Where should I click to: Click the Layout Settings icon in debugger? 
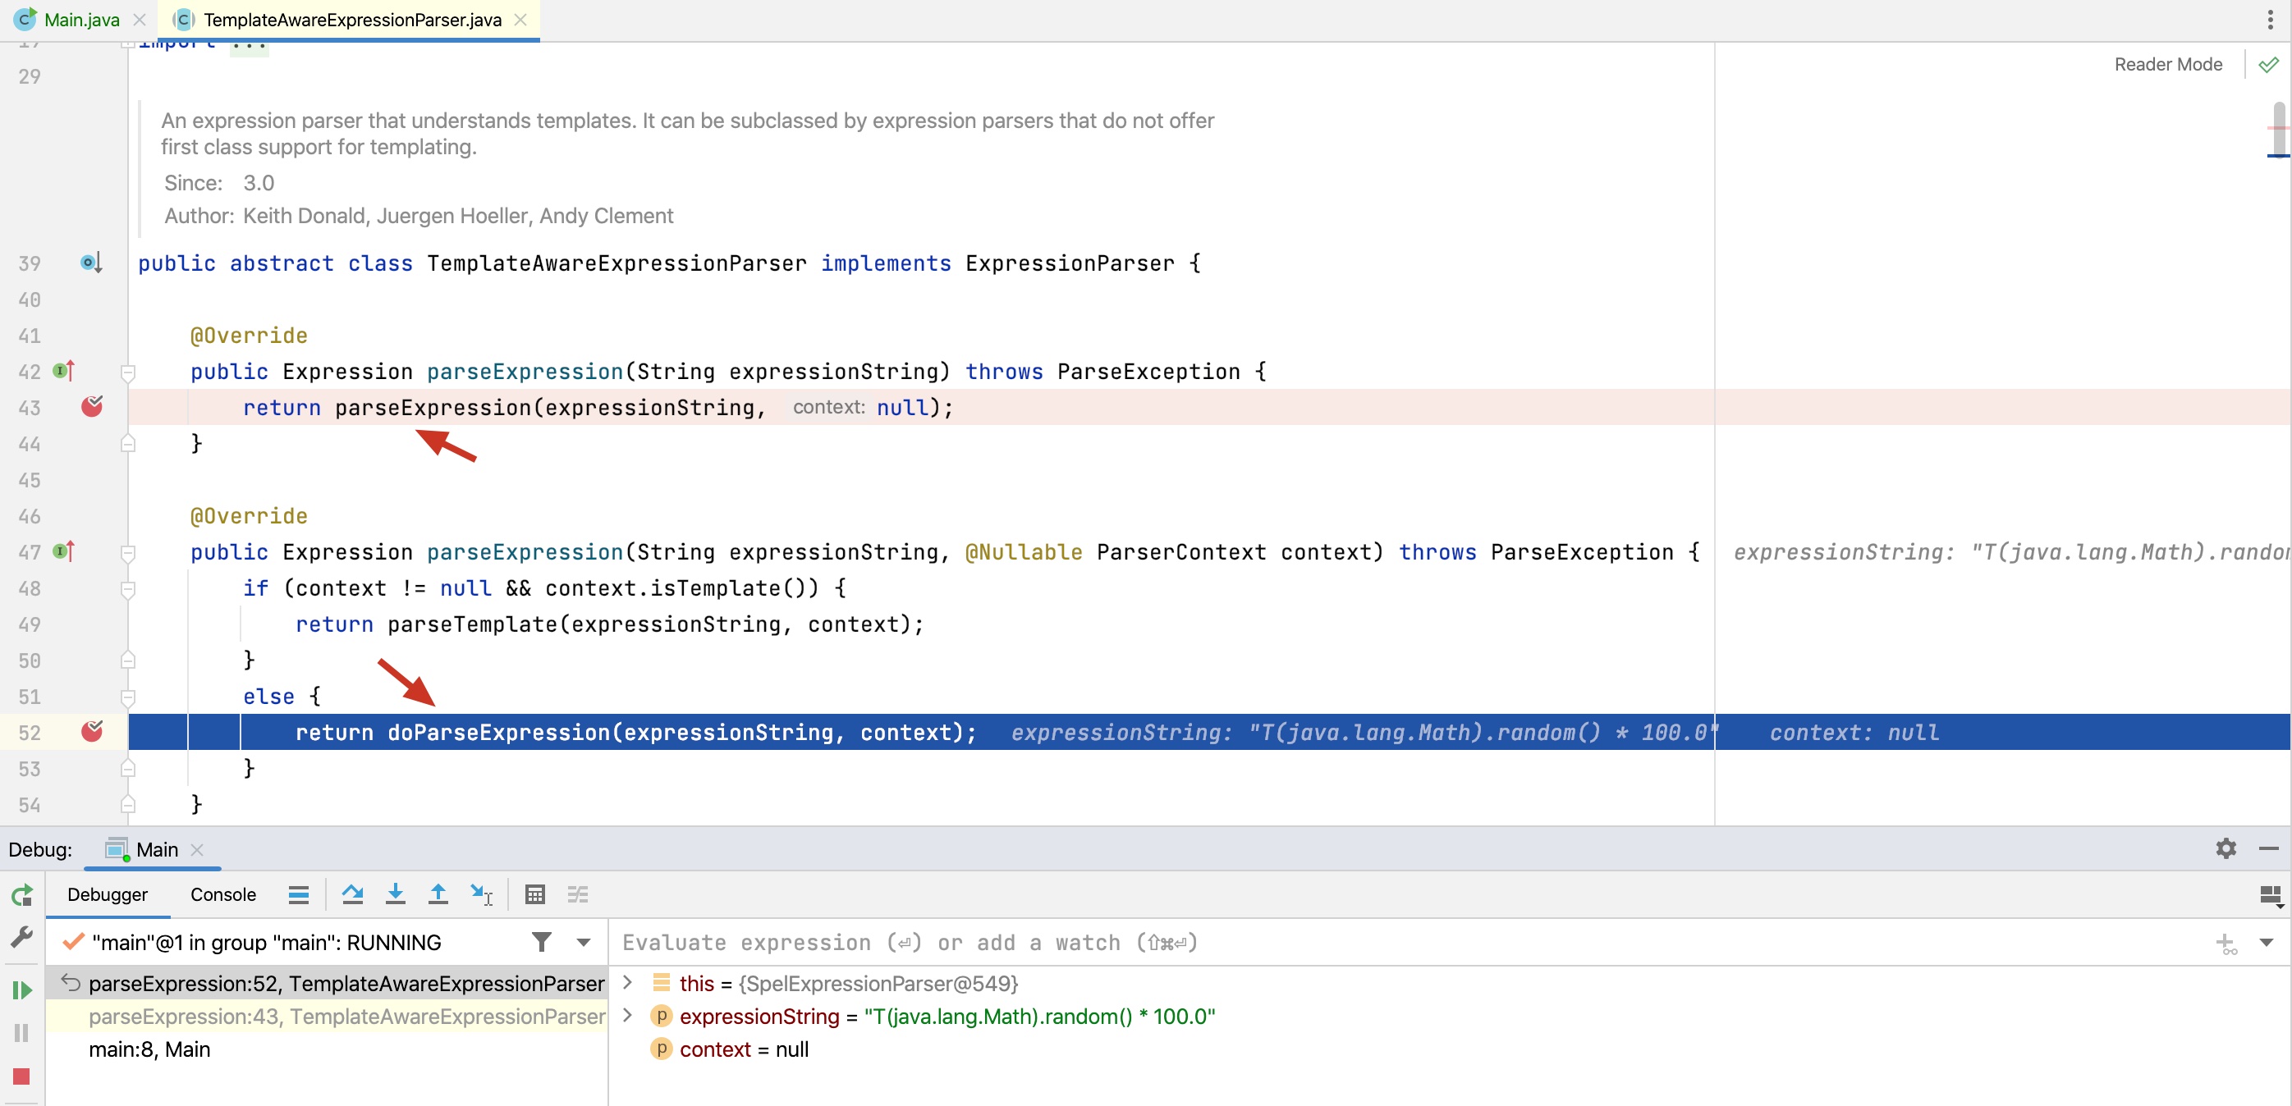click(x=2270, y=895)
